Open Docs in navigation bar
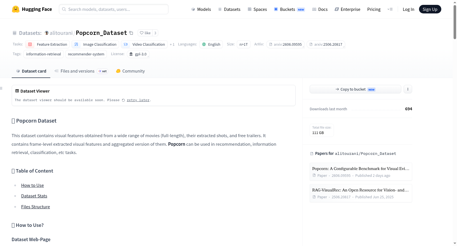 click(320, 9)
